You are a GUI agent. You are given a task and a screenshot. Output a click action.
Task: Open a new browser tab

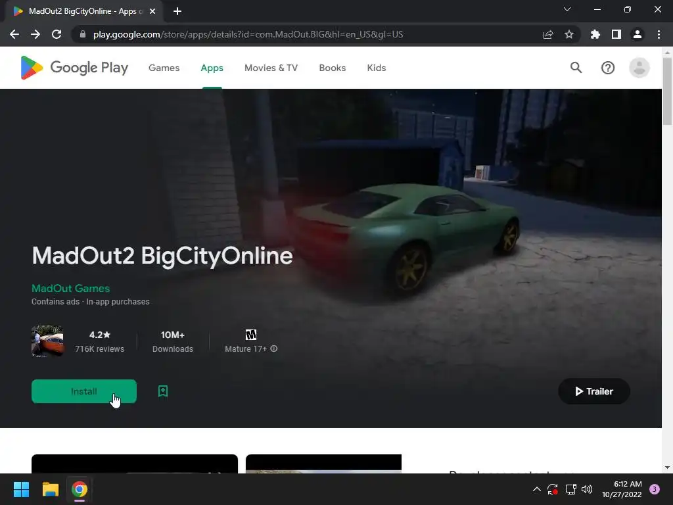(177, 11)
